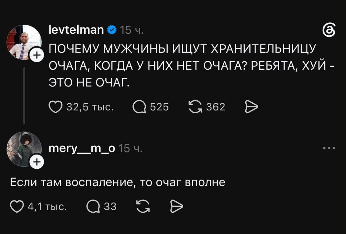Like mery__m_o's reply via heart icon
This screenshot has width=346, height=234.
pyautogui.click(x=17, y=207)
